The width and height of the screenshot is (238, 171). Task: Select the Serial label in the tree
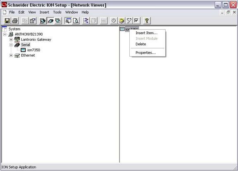pyautogui.click(x=26, y=45)
